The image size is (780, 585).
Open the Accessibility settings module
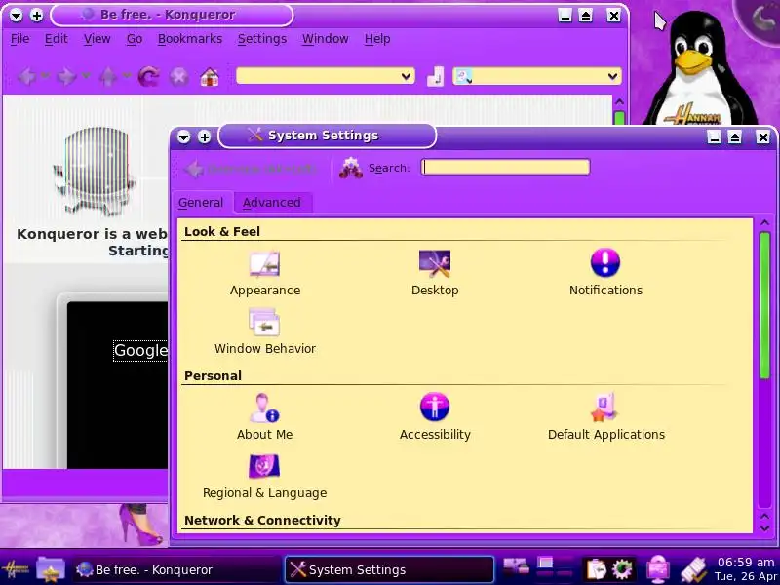coord(435,417)
